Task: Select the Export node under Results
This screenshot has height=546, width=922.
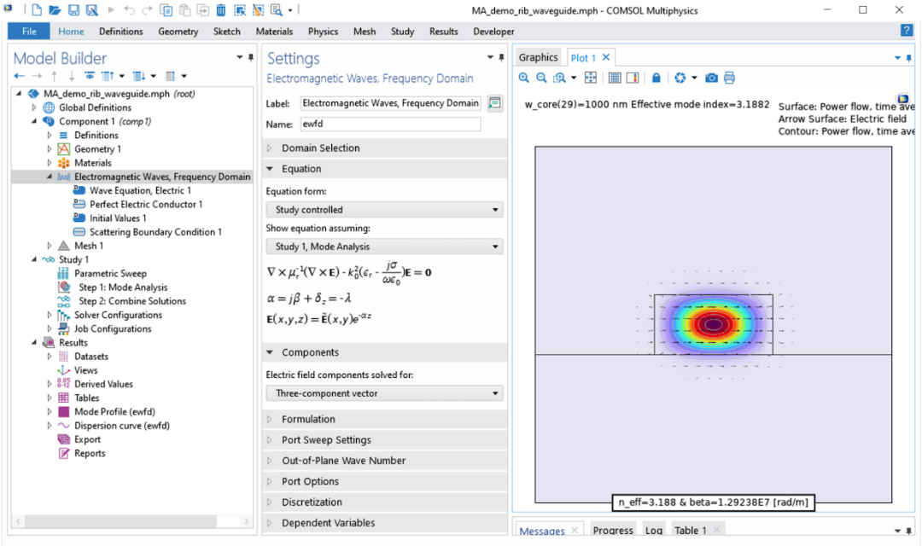Action: 87,439
